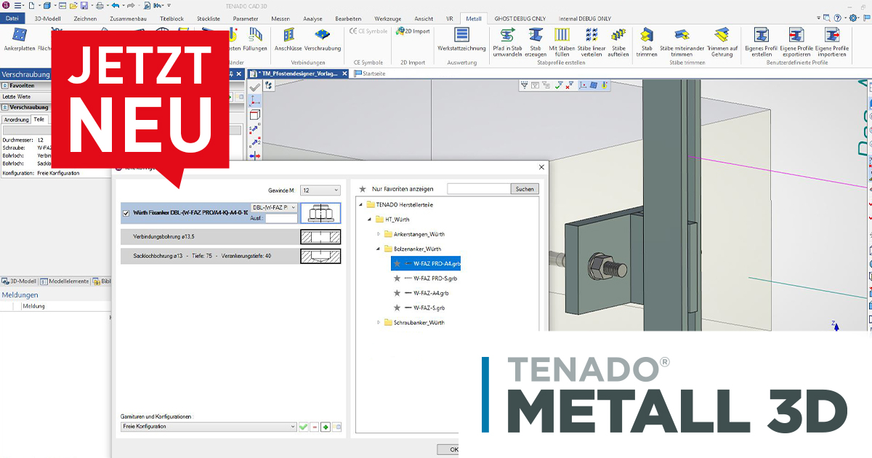Image resolution: width=872 pixels, height=458 pixels.
Task: Open the 3D-Modell tab at panel bottom
Action: tap(19, 281)
